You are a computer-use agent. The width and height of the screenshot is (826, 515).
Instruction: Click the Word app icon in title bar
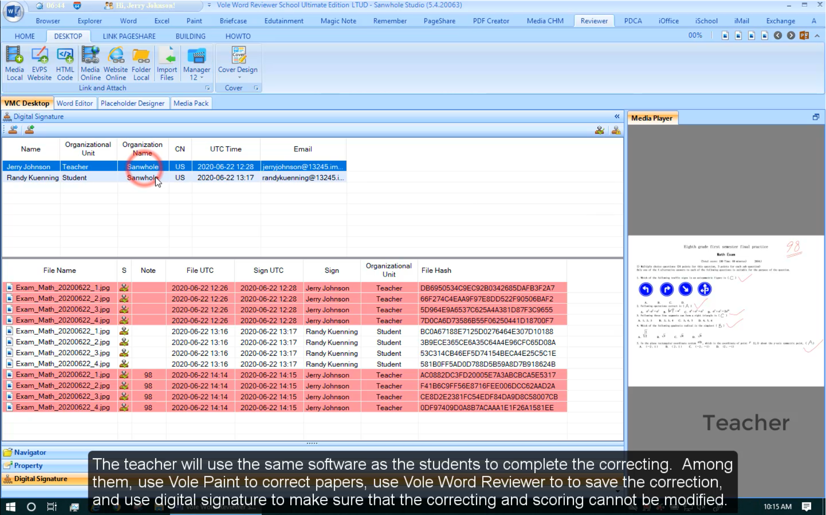[x=13, y=11]
